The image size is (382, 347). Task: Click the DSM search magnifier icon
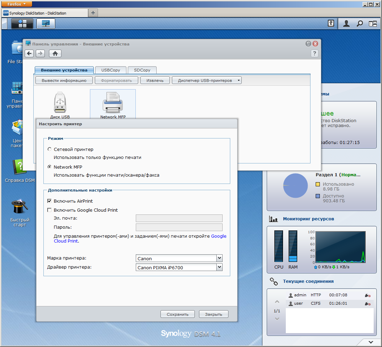(359, 24)
